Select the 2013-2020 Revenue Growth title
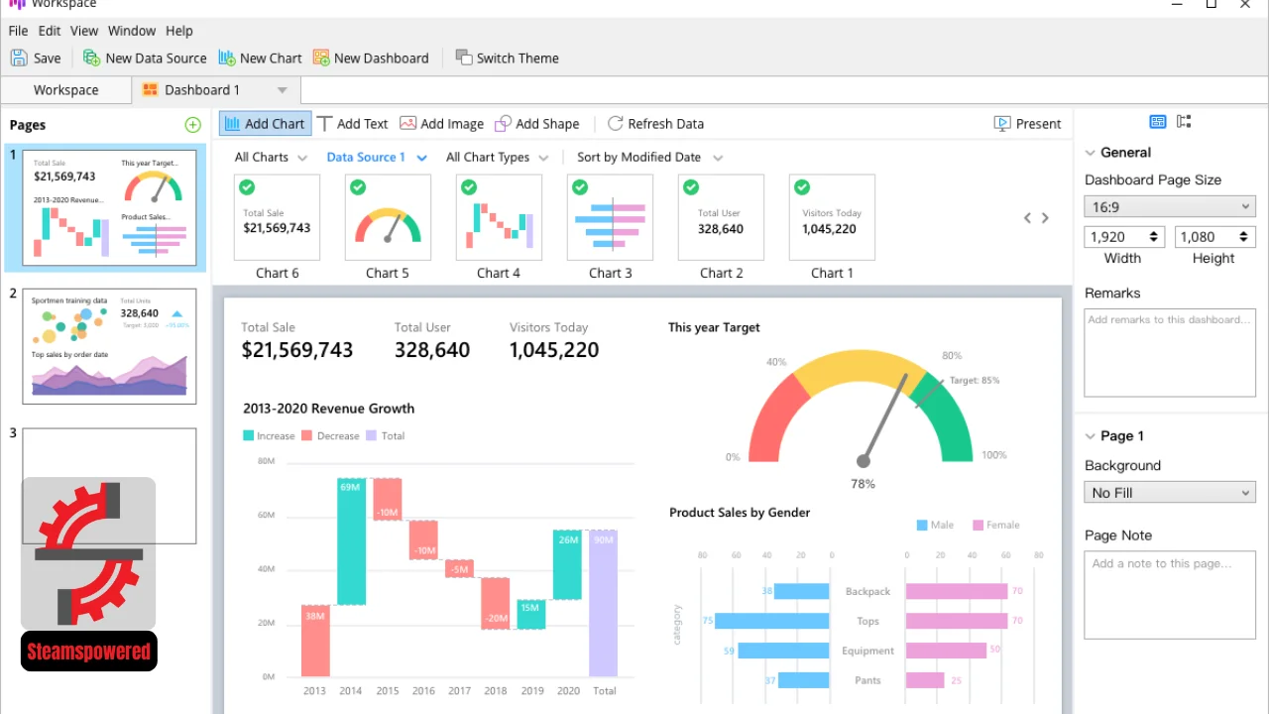Viewport: 1269px width, 714px height. pyautogui.click(x=329, y=409)
